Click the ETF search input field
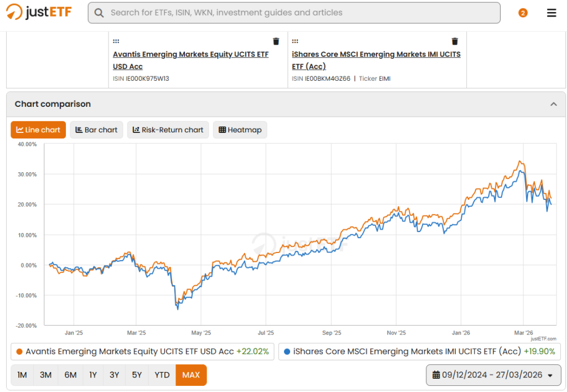The width and height of the screenshot is (567, 392). [294, 13]
